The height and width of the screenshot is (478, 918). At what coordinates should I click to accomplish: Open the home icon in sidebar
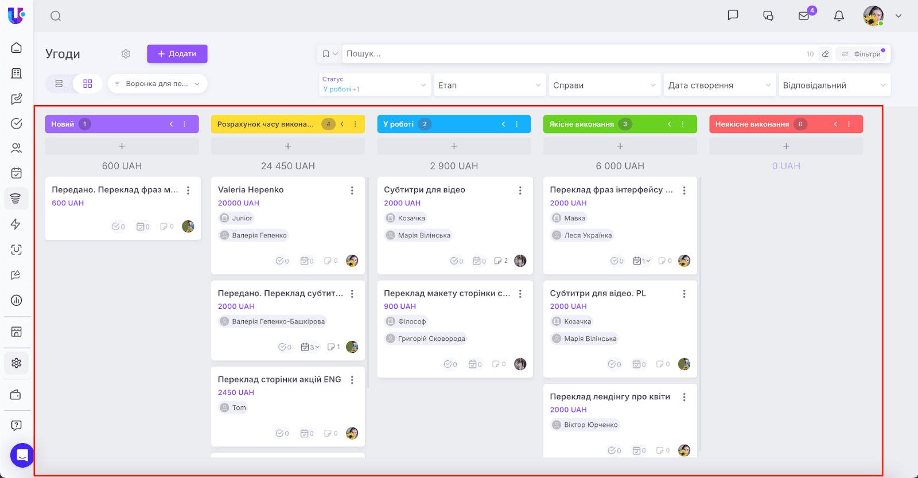(x=17, y=48)
